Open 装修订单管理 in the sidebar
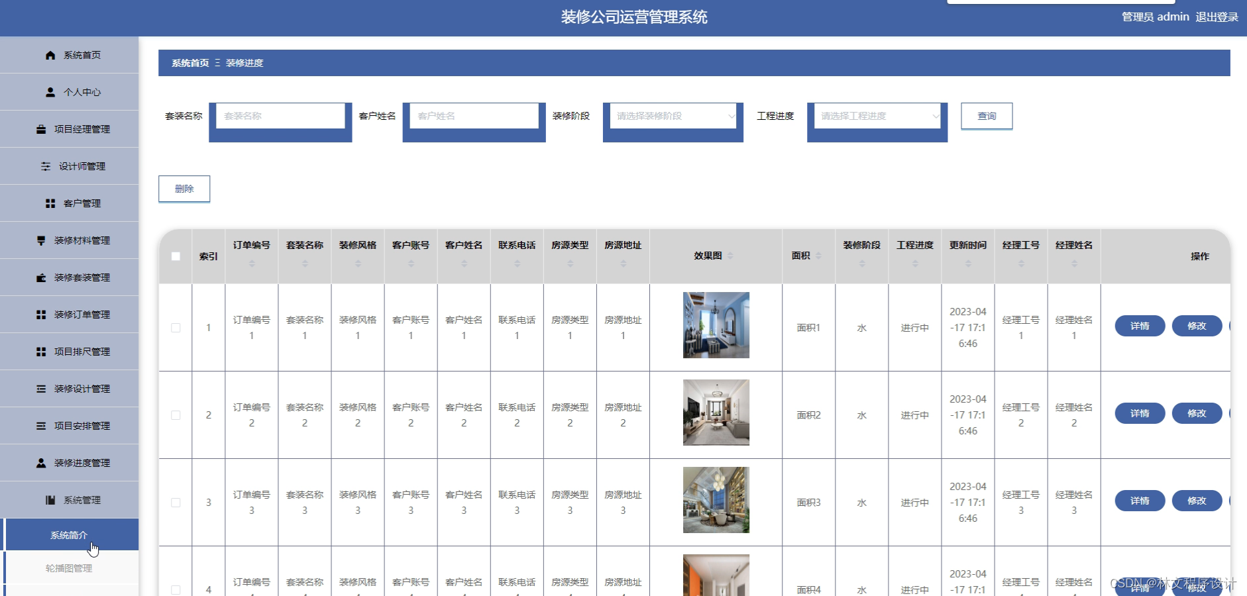The image size is (1247, 596). click(70, 315)
